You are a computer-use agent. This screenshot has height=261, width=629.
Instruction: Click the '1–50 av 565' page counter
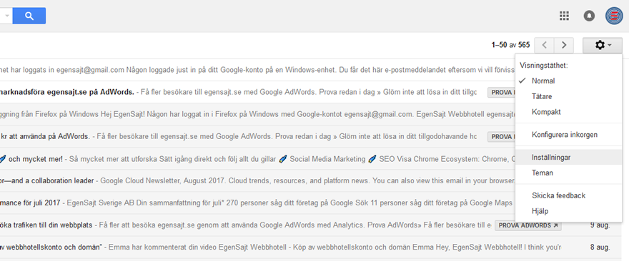(510, 45)
